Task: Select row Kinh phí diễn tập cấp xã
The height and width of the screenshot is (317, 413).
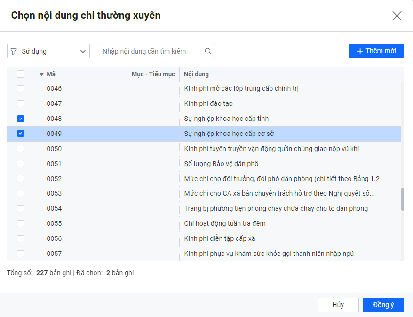Action: pyautogui.click(x=220, y=238)
